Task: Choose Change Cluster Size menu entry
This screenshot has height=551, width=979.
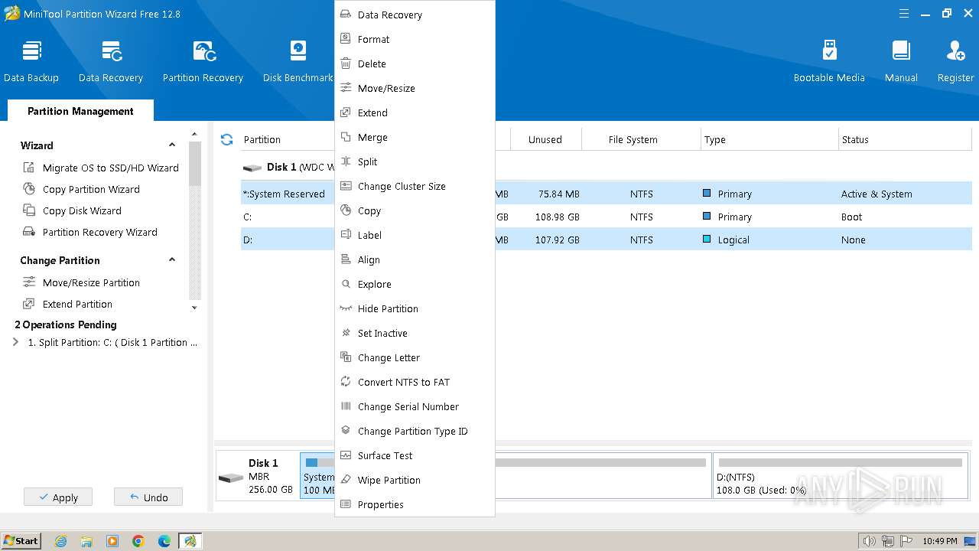Action: click(x=415, y=186)
